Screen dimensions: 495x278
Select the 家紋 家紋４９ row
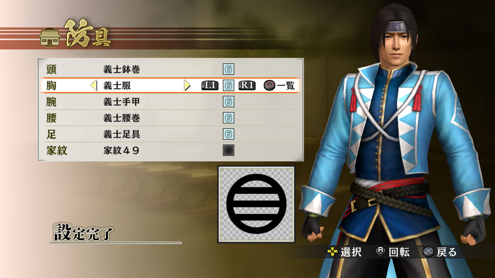coord(171,150)
